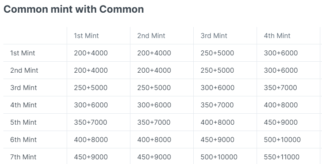Image resolution: width=322 pixels, height=164 pixels.
Task: Click the '6th Mint' row label
Action: [x=23, y=139]
